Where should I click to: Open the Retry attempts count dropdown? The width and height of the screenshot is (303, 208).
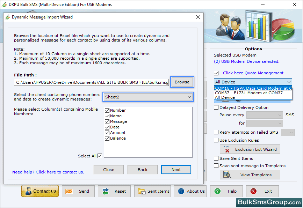[288, 132]
